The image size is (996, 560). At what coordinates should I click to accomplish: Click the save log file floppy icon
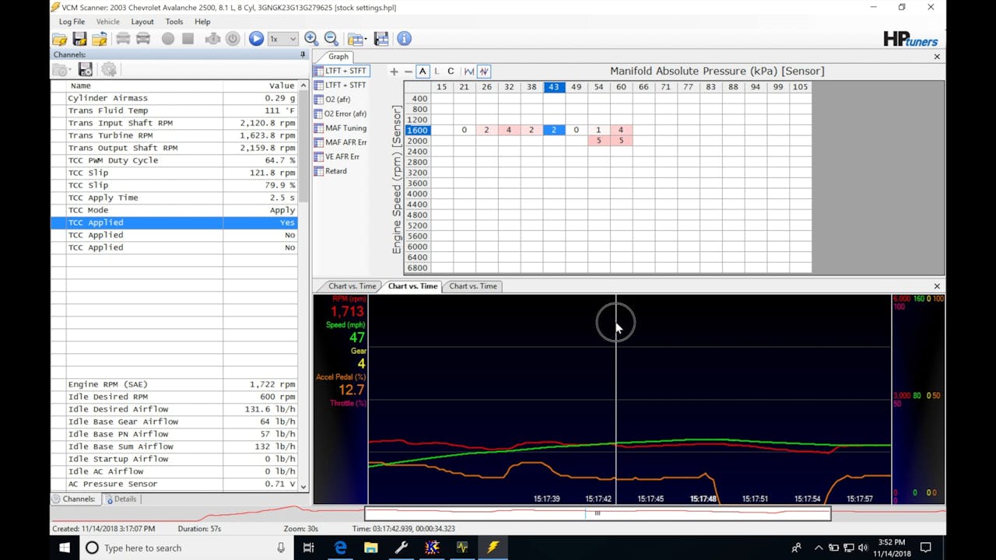tap(79, 39)
